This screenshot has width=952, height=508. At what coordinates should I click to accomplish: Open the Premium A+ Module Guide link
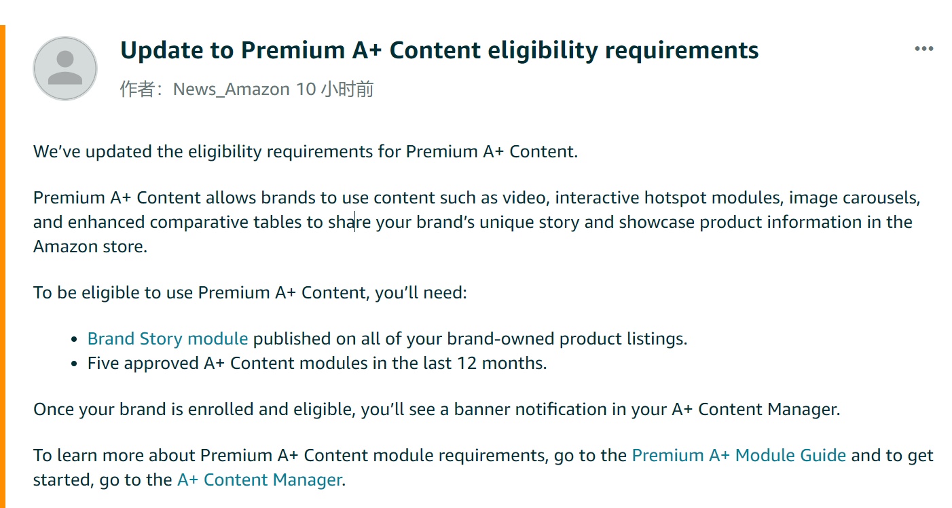[x=739, y=455]
